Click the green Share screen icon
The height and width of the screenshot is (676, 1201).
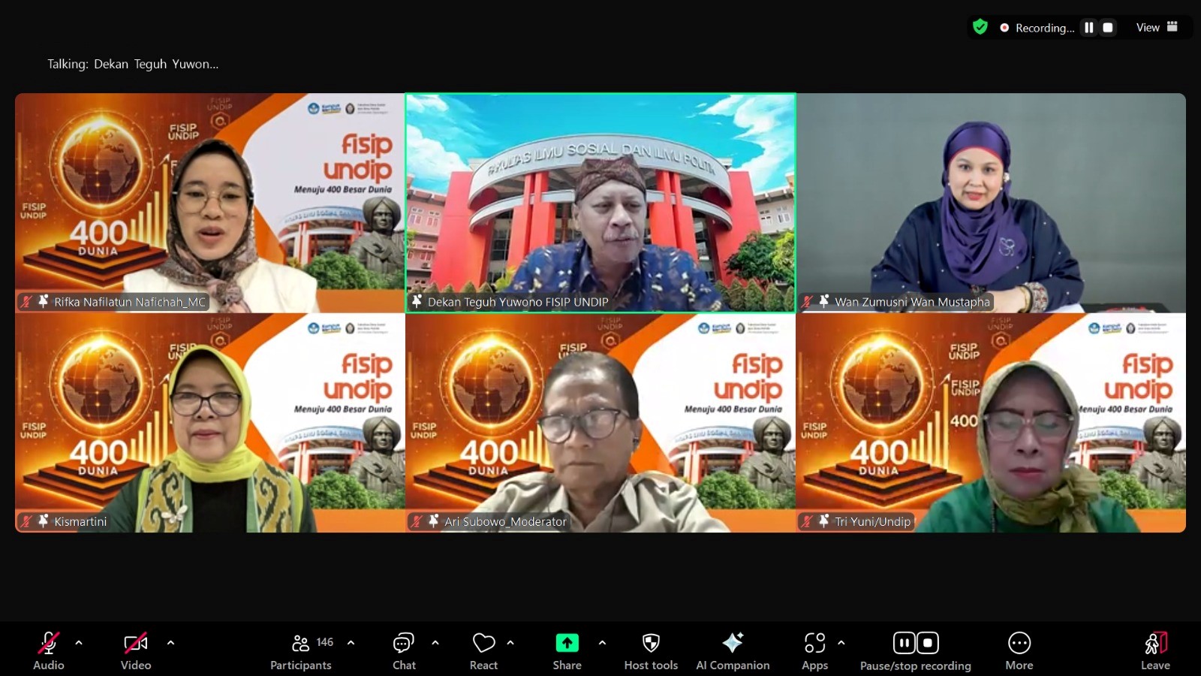coord(567,644)
